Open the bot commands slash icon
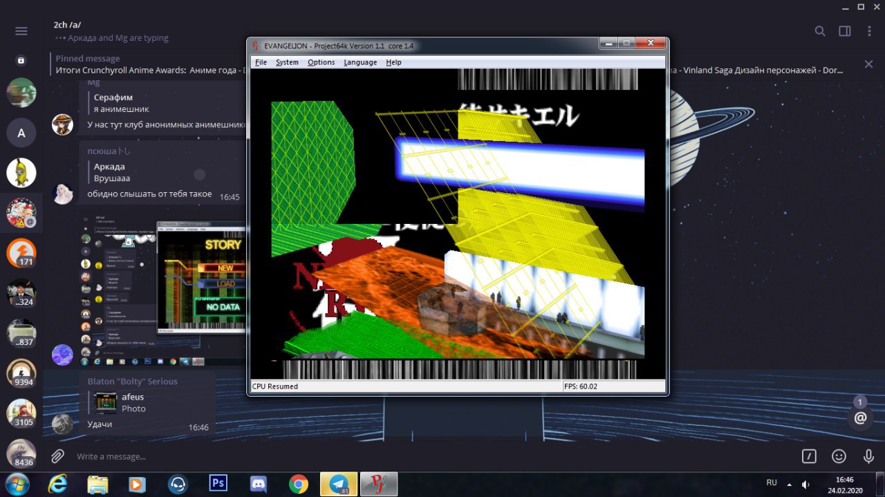885x497 pixels. pos(809,456)
